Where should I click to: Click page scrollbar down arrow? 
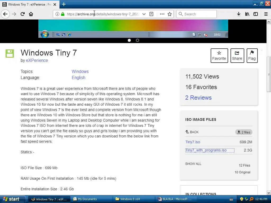(269, 193)
